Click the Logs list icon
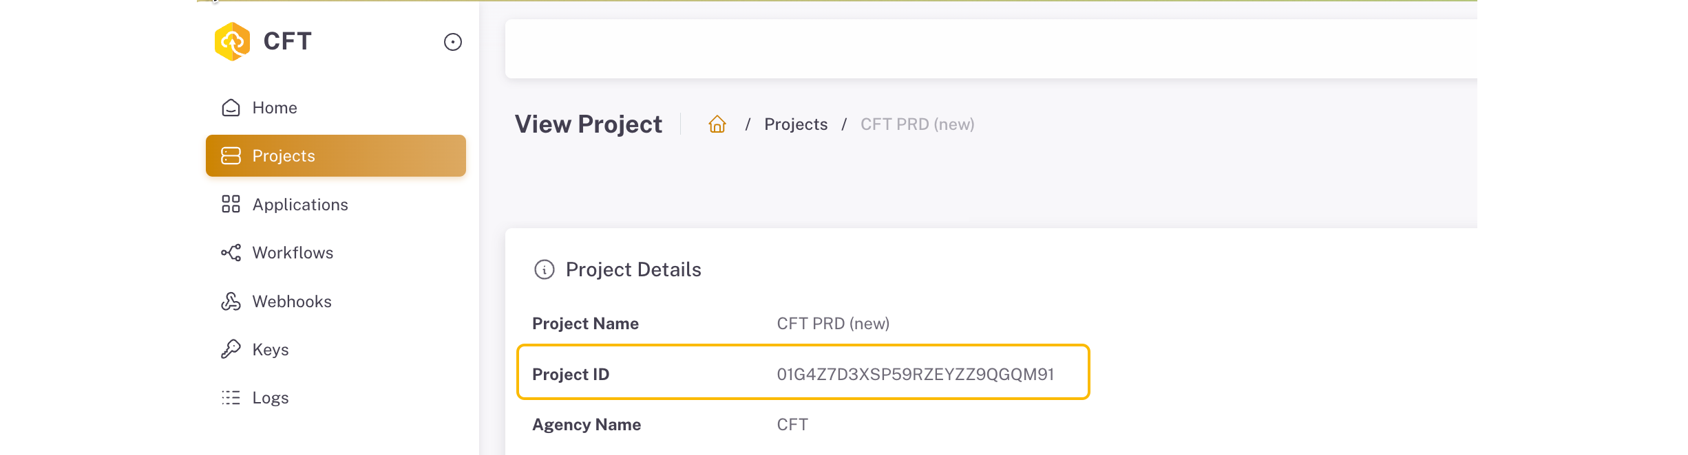Viewport: 1688px width, 455px height. (x=231, y=397)
